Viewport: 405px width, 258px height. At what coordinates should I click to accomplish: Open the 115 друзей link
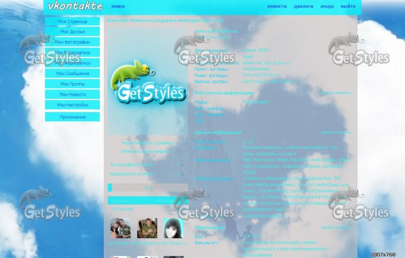[122, 209]
